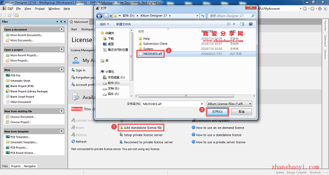Click the Schematic Sheet icon
329x175 pixels.
pyautogui.click(x=8, y=81)
